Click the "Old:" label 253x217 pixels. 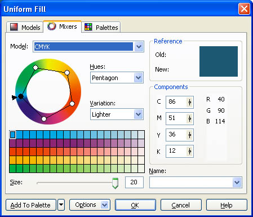[161, 55]
